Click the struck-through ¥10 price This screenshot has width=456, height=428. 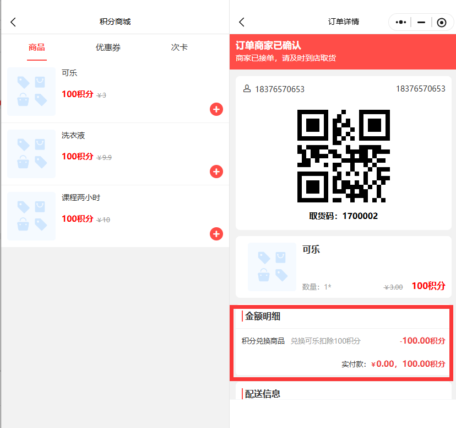pos(103,220)
